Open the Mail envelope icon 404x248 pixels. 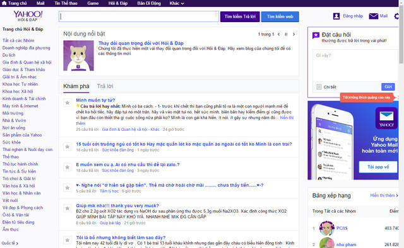coord(373,16)
